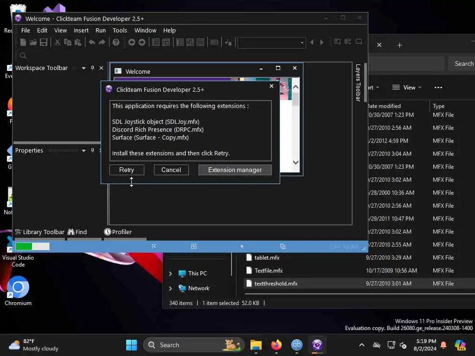Click the Cancel button in dialog
This screenshot has width=475, height=356.
pos(171,170)
